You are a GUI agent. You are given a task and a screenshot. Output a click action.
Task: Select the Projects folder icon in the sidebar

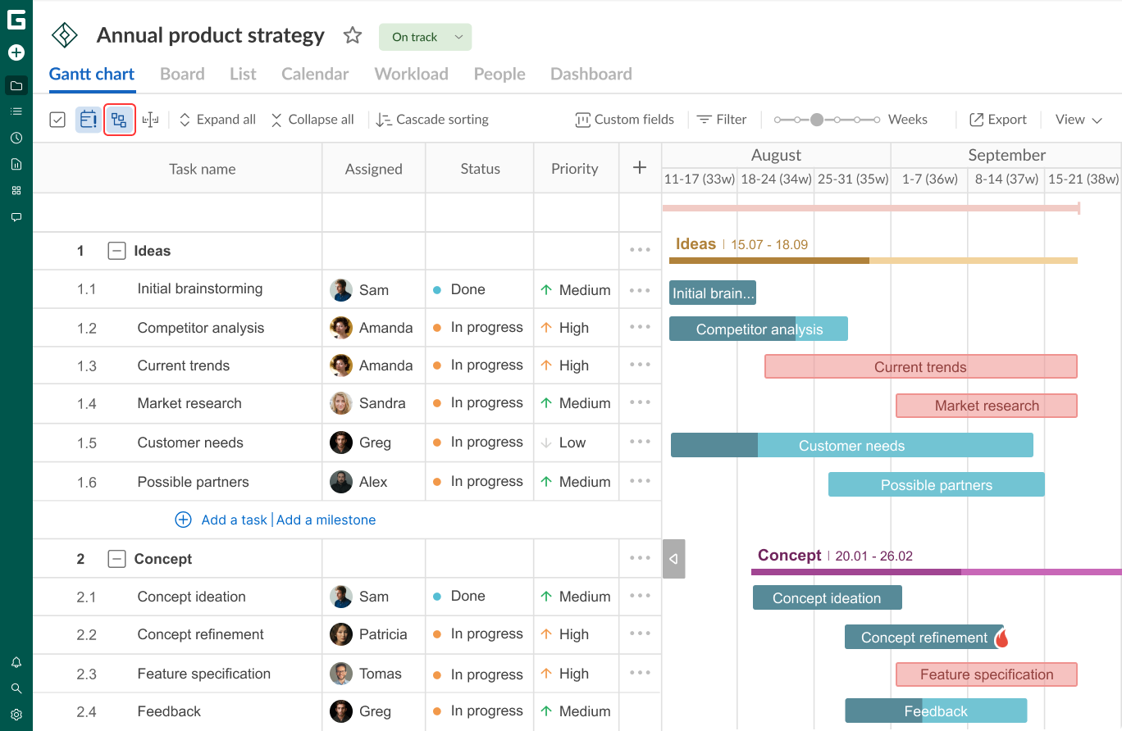click(16, 85)
